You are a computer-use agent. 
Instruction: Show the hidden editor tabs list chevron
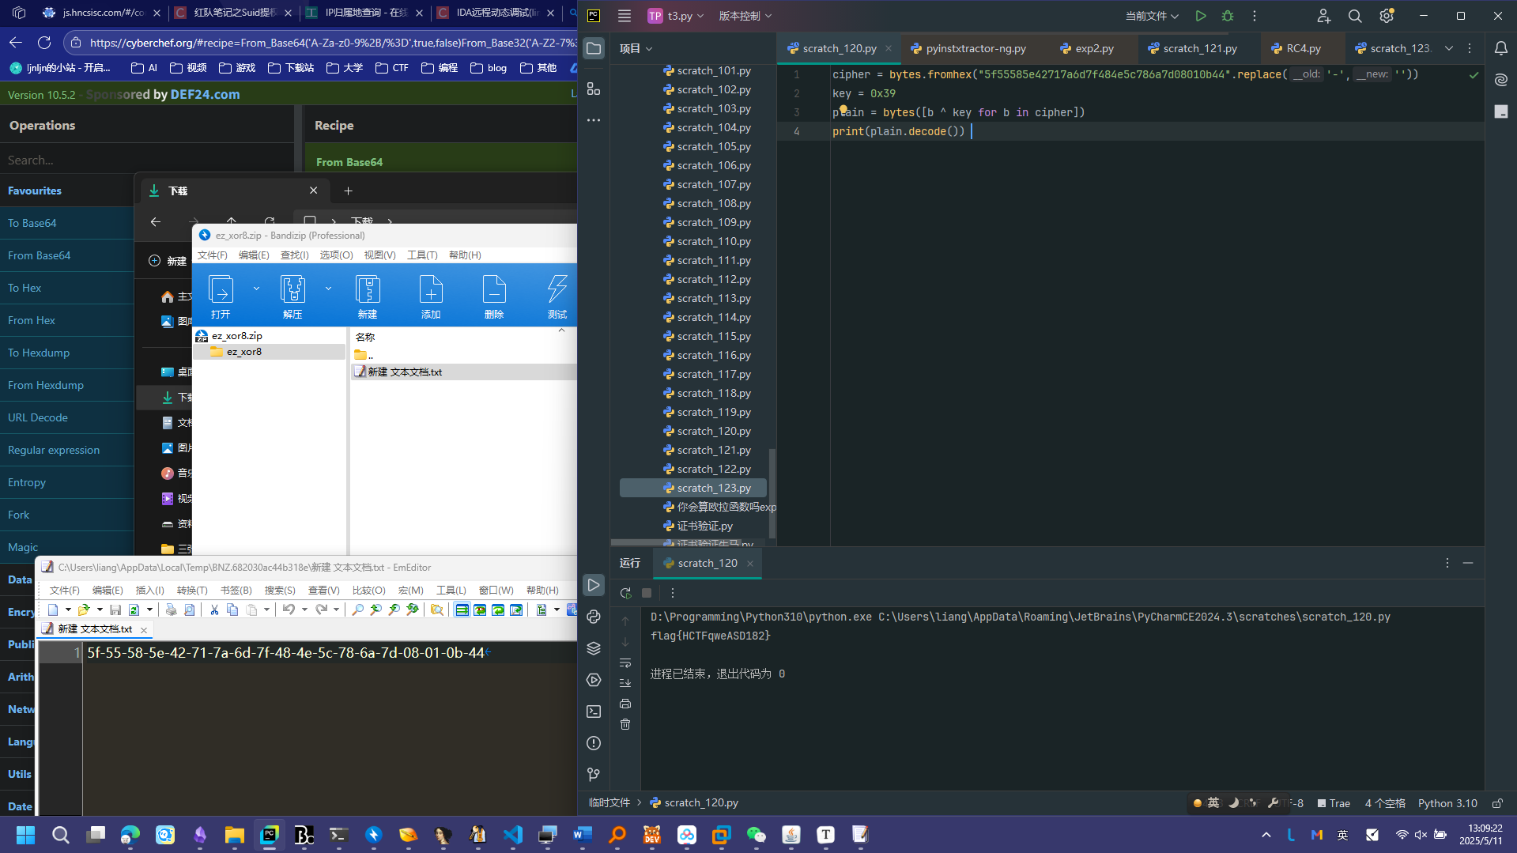[1449, 48]
